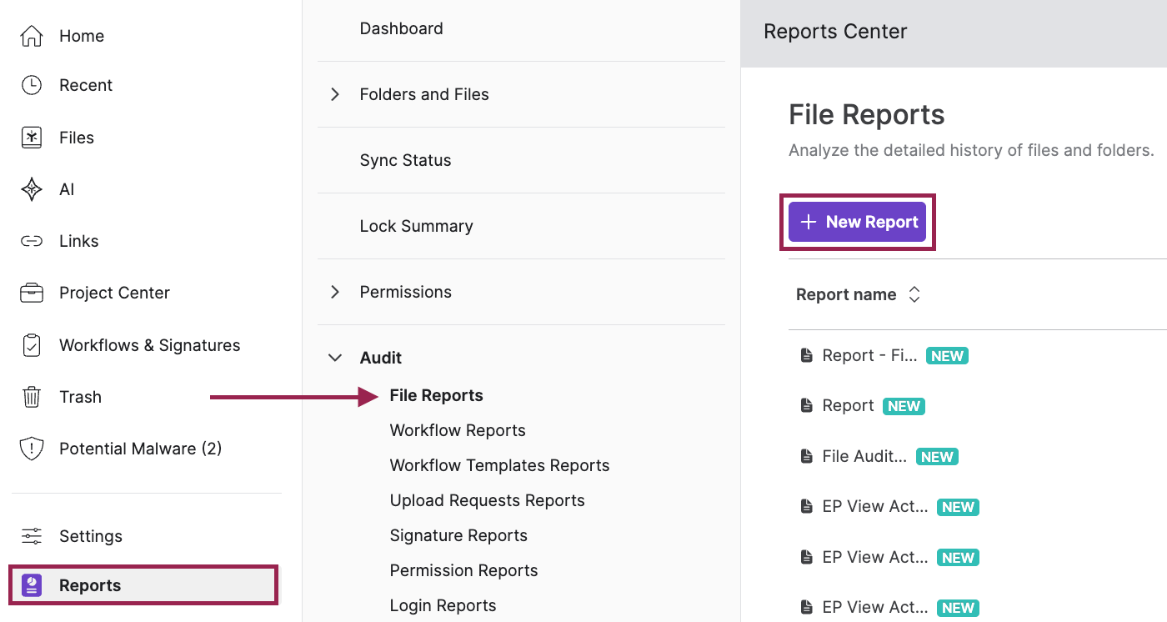
Task: Click the Links chain icon
Action: (31, 241)
